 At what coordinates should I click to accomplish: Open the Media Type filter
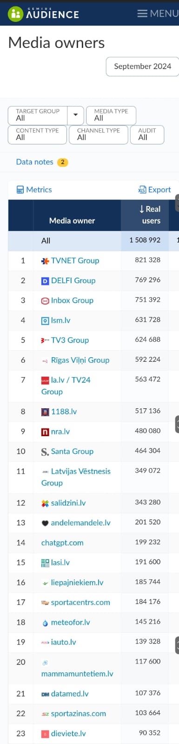point(111,115)
